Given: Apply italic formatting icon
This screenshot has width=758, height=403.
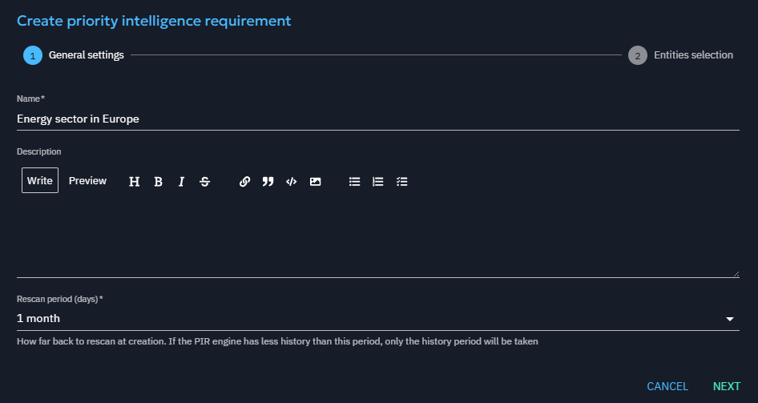Looking at the screenshot, I should pyautogui.click(x=181, y=182).
